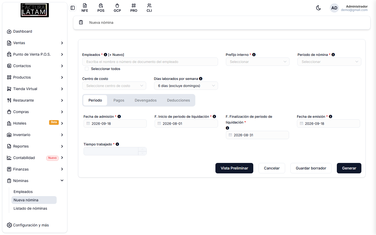
Task: Switch to the Devengados tab
Action: (146, 100)
